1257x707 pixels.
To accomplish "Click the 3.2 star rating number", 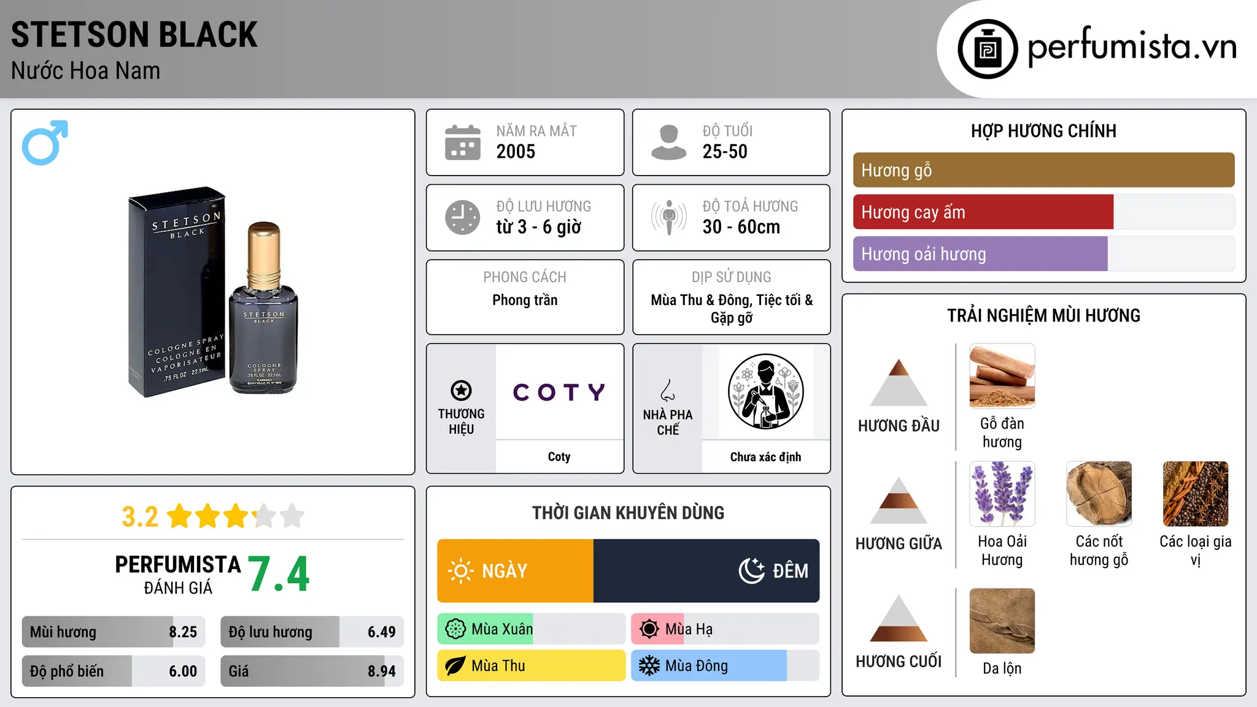I will point(140,517).
